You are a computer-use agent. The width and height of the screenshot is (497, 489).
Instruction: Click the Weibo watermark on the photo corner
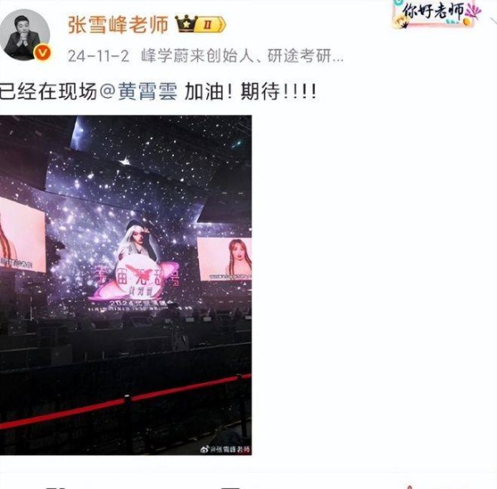[225, 449]
